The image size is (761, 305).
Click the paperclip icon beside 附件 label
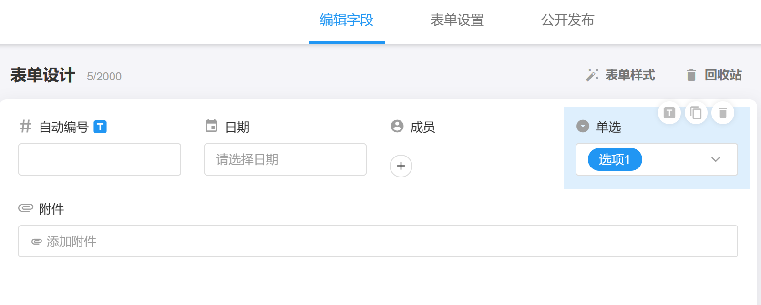(x=26, y=208)
